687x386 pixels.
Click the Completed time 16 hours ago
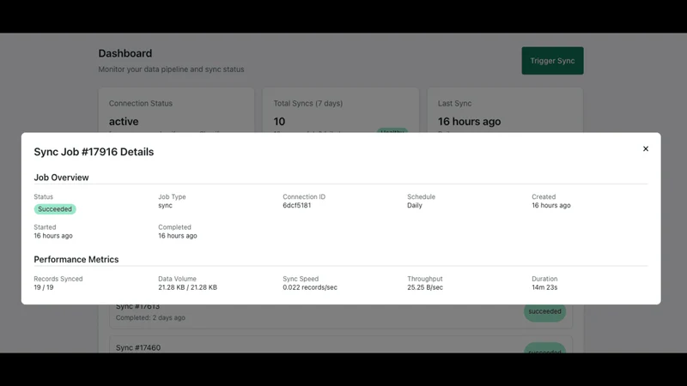click(x=178, y=235)
